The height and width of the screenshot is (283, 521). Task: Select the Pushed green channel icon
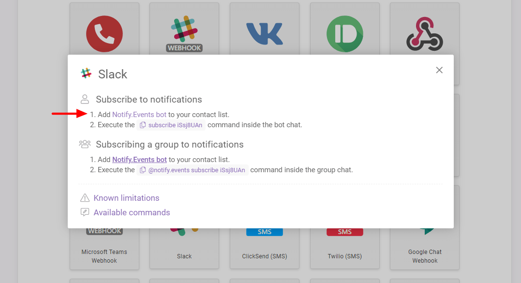(345, 34)
